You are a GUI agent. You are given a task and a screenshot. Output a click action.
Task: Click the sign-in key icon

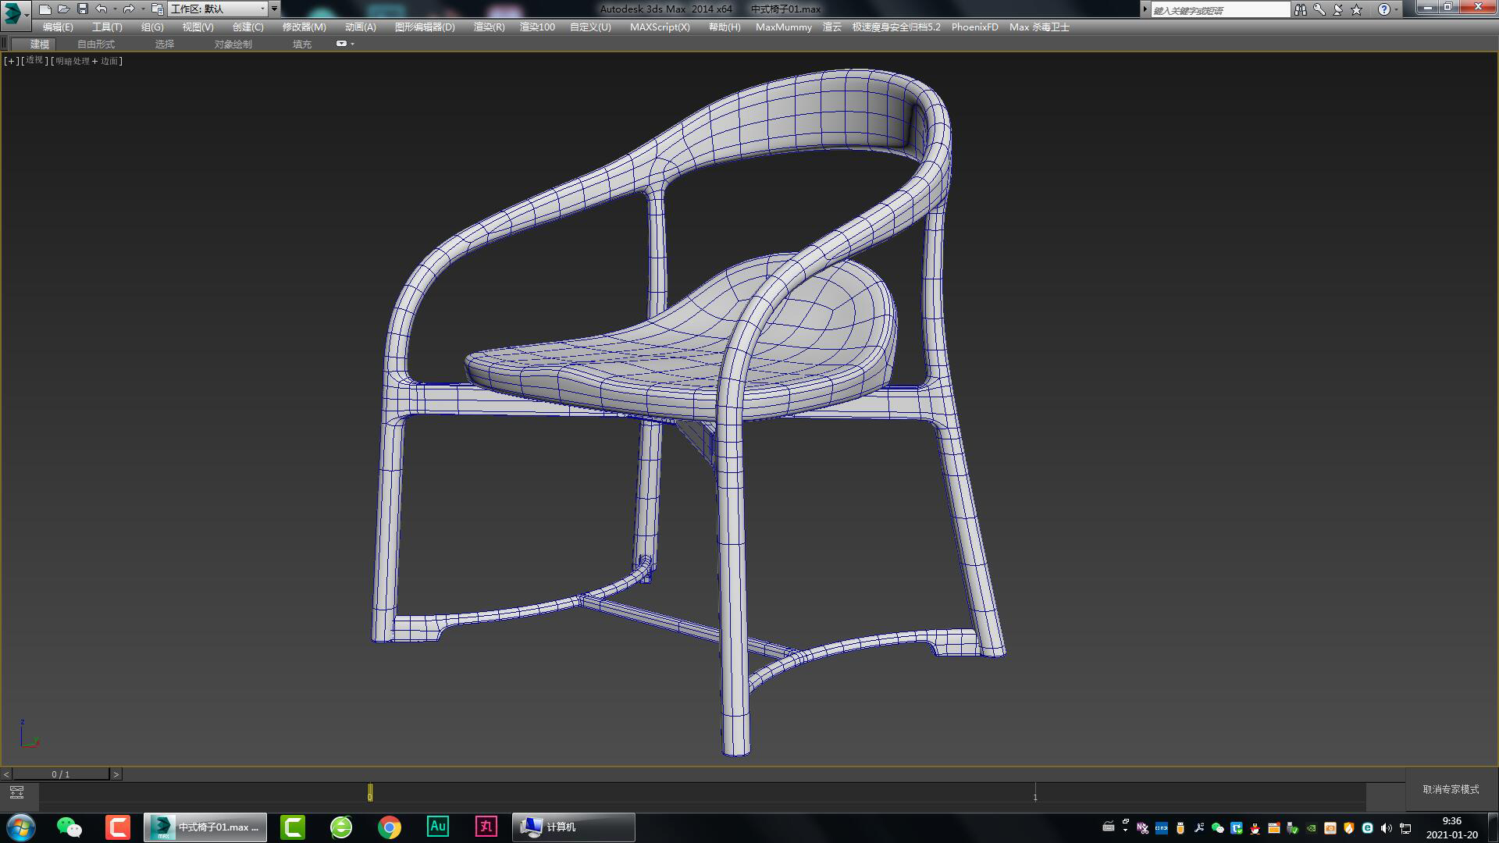(1319, 9)
